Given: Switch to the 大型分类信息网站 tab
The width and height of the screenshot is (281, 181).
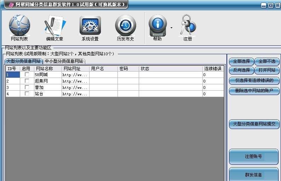Looking at the screenshot, I should (23, 61).
